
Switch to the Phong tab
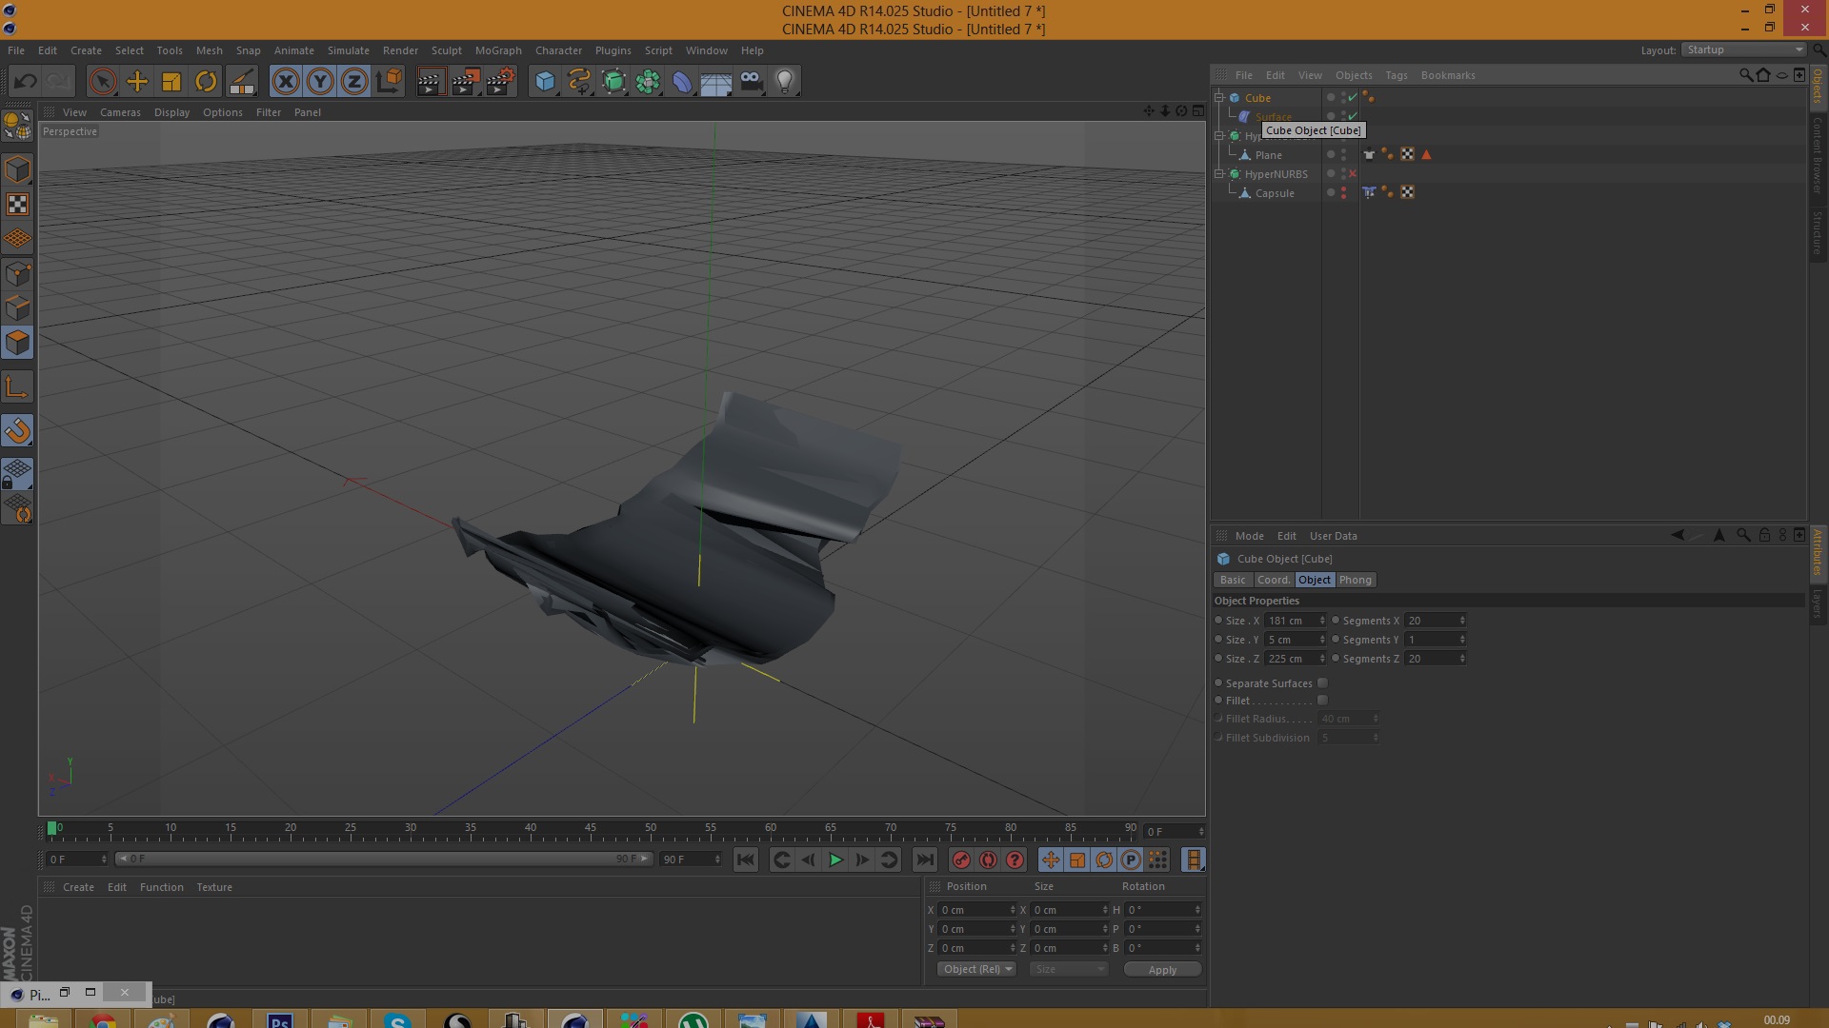coord(1355,580)
